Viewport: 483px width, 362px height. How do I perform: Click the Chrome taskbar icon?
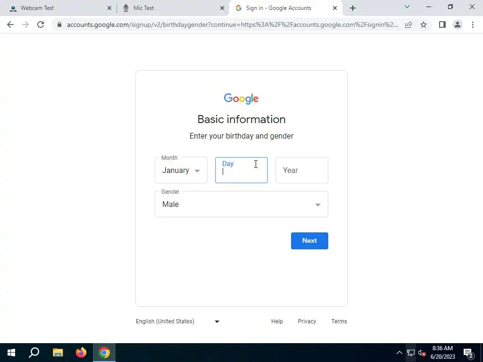104,353
